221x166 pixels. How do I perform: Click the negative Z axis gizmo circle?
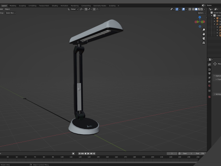(x=200, y=26)
